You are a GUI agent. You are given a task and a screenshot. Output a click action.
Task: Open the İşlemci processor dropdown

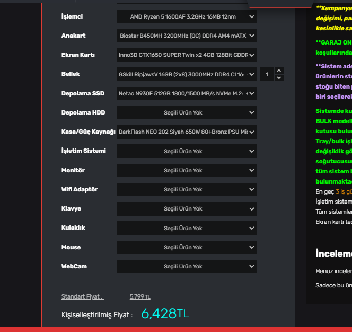coord(187,16)
